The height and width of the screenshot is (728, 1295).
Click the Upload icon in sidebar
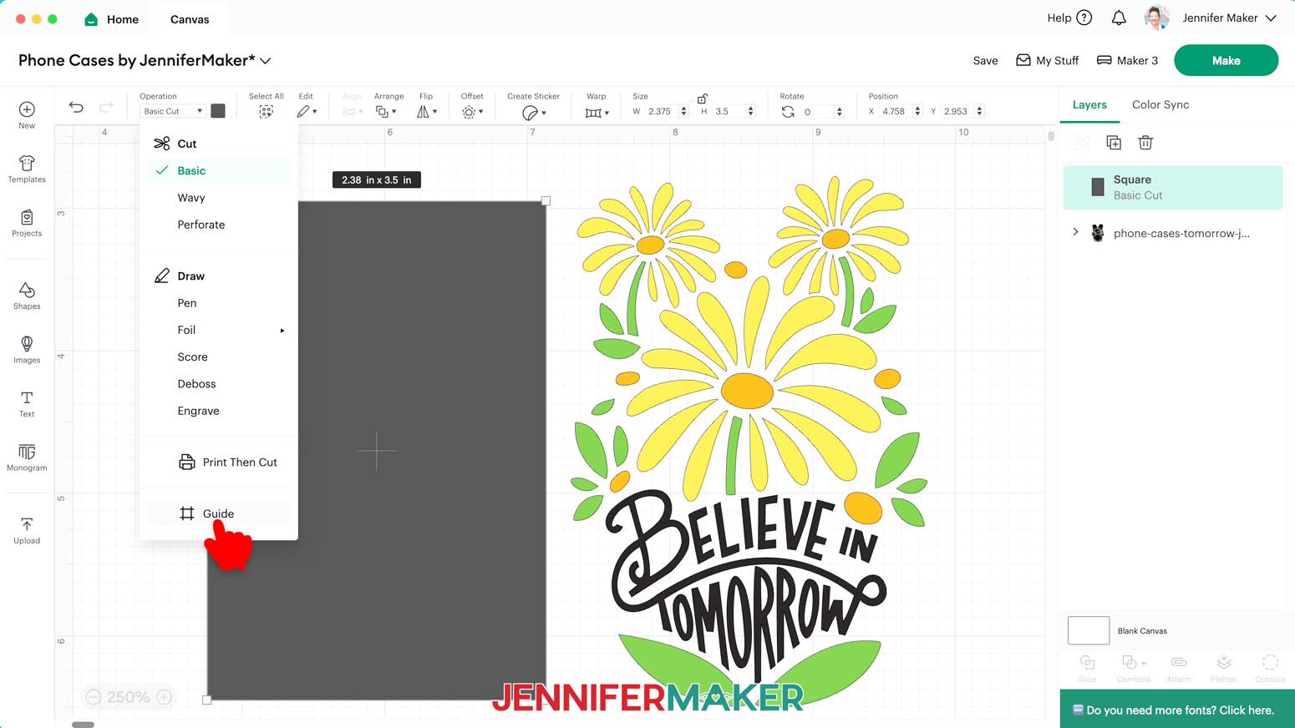tap(27, 530)
